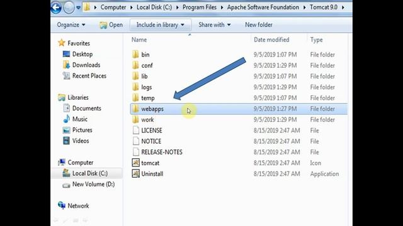Click the conf folder icon

point(135,65)
